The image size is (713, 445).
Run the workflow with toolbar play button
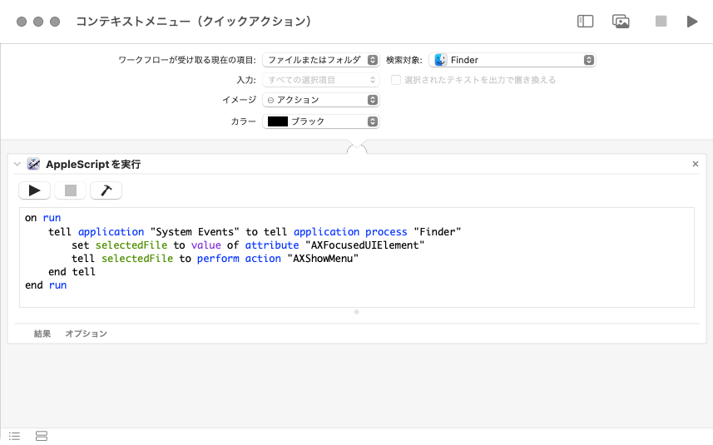coord(692,22)
